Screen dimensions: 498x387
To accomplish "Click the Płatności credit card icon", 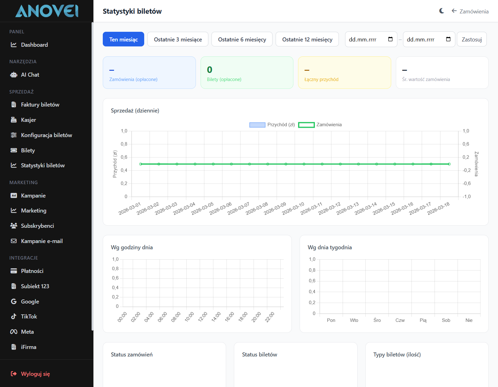I will 14,271.
